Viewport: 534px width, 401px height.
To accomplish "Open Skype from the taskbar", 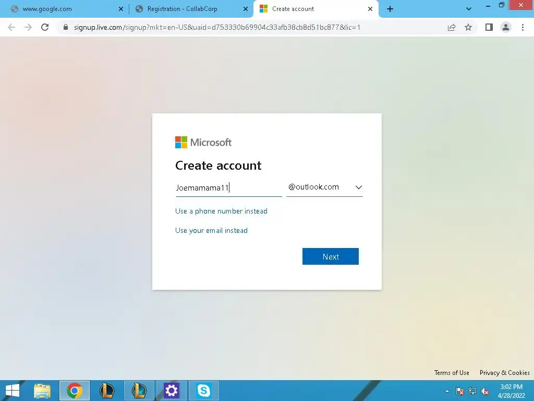I will [x=204, y=391].
